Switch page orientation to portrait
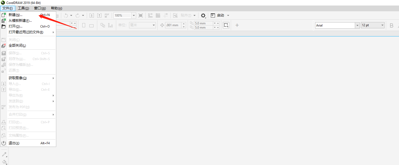Screen dimensions: 399x165 coord(83,25)
